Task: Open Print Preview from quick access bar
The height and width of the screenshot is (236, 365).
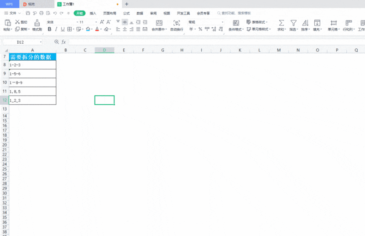Action: [48, 13]
